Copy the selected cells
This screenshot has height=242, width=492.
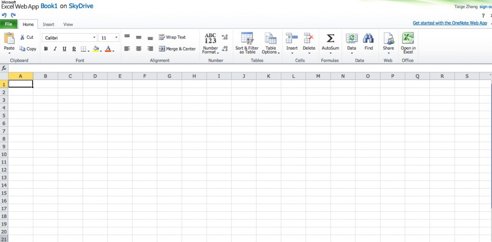(27, 49)
